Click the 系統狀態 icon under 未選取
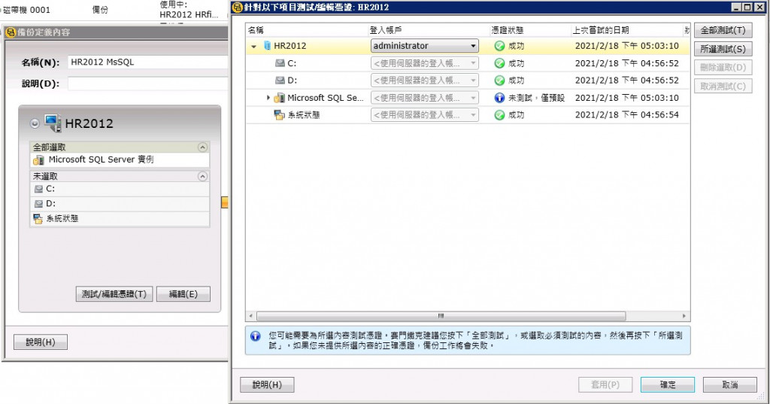 (x=38, y=219)
